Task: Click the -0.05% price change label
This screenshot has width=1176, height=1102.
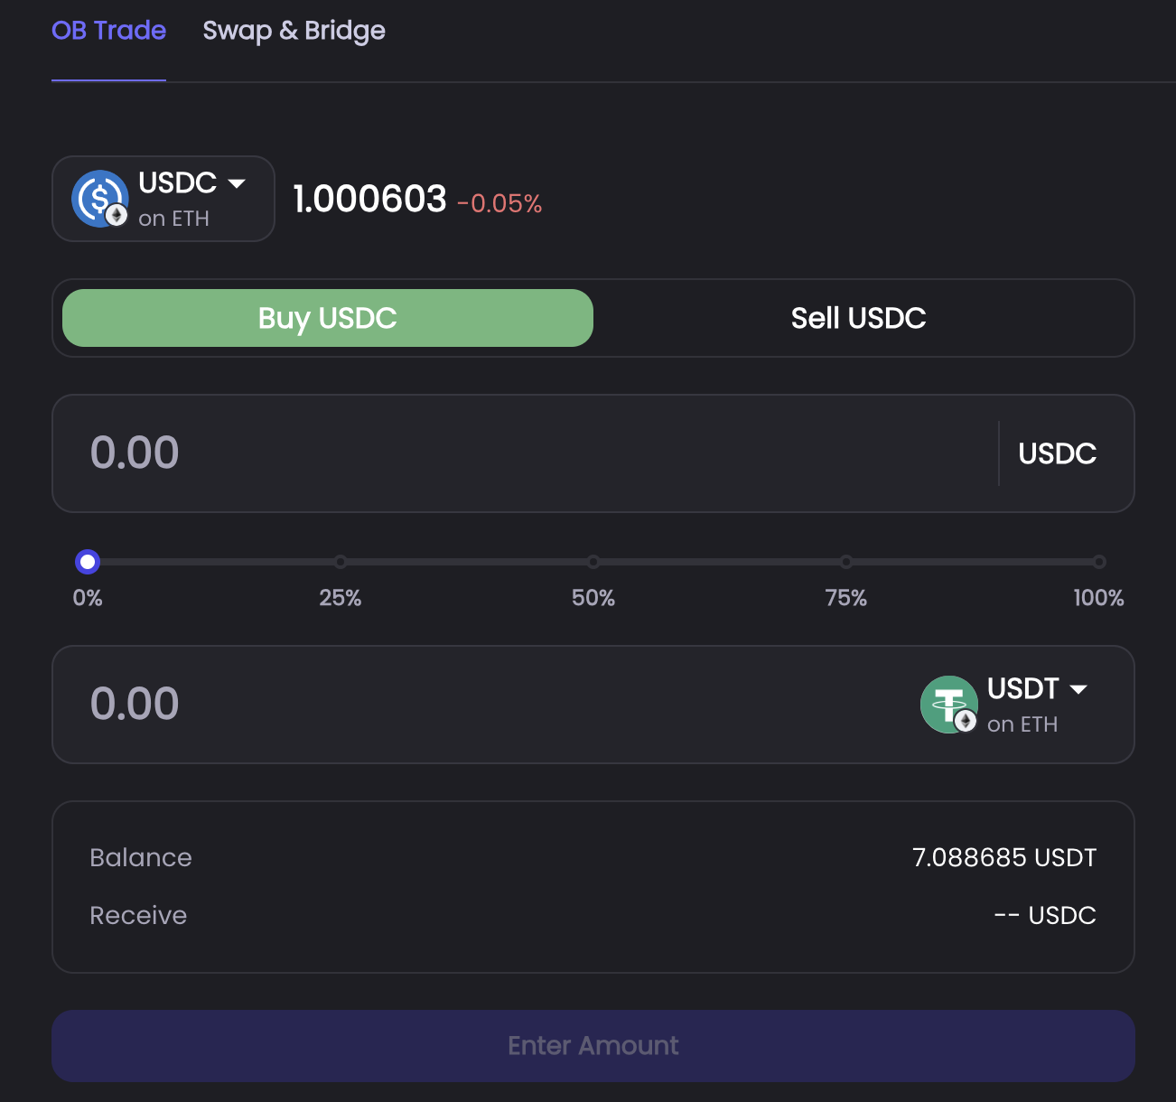Action: point(499,204)
